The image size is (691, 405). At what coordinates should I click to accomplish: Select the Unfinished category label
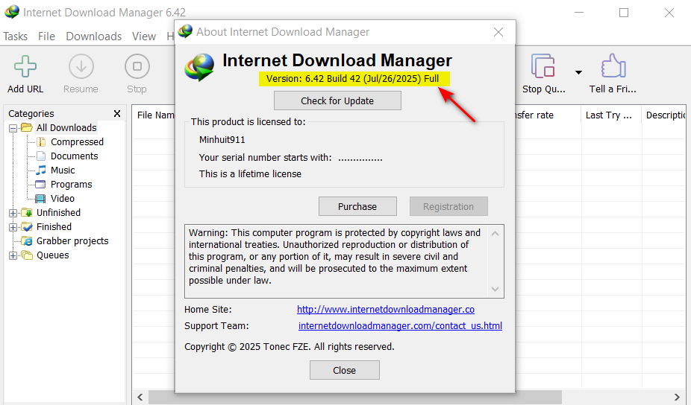(59, 212)
